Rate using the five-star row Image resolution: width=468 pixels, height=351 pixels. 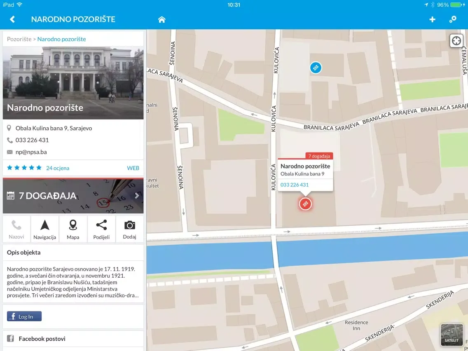(x=24, y=168)
